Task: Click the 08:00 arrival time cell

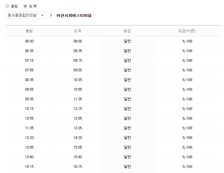Action: pos(78,41)
